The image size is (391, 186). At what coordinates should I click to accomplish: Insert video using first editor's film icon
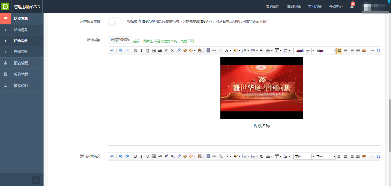click(x=208, y=51)
